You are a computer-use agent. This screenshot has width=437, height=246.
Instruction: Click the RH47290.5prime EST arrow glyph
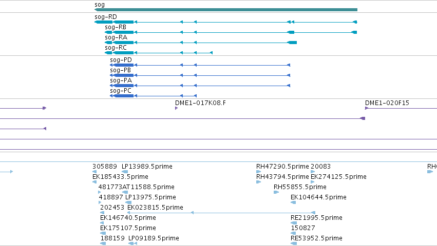[259, 172]
